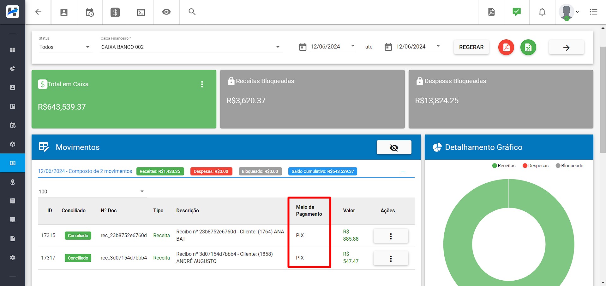Toggle the Receitas legend item
The height and width of the screenshot is (286, 606).
[x=504, y=166]
